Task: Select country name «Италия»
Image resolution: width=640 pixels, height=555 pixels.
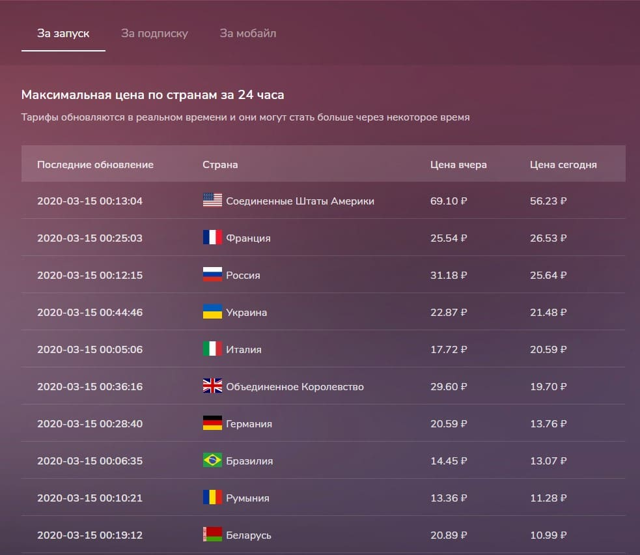Action: pos(243,350)
